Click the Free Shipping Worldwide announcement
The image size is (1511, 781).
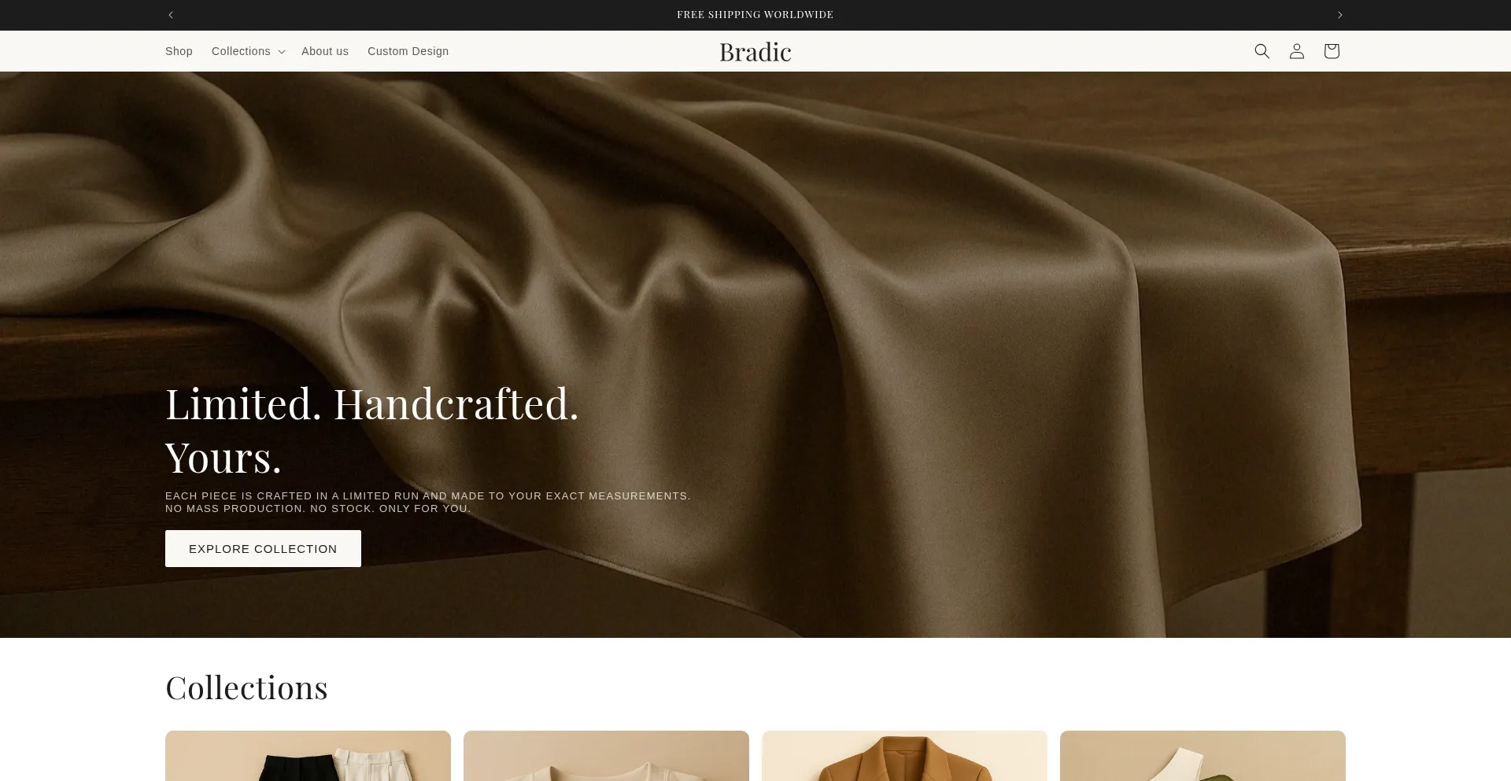[755, 15]
